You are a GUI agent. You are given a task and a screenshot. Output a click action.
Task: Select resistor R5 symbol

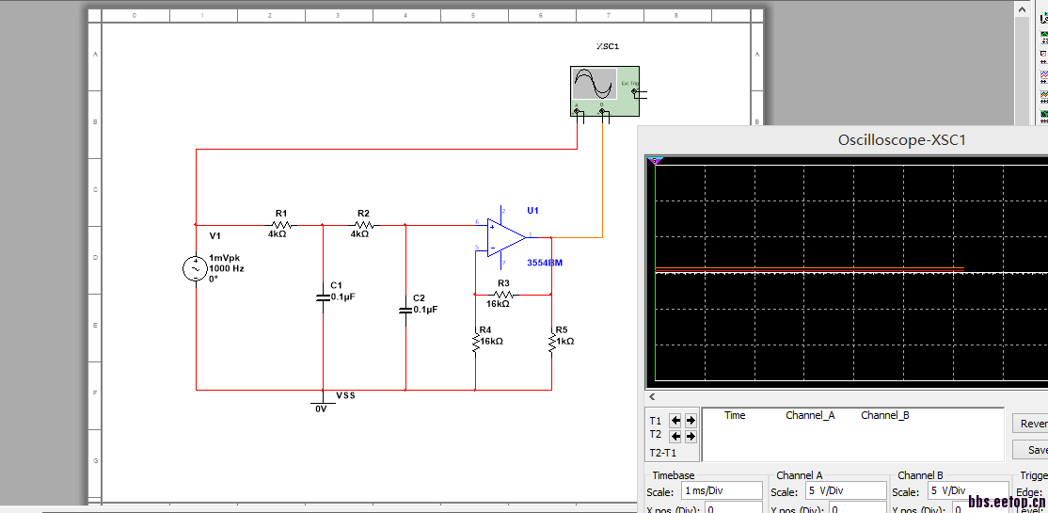click(551, 344)
